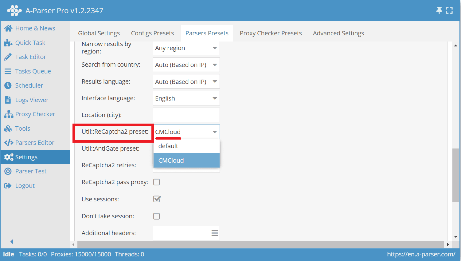Switch to Advanced Settings tab
Screen dimensions: 461x261
(x=338, y=33)
